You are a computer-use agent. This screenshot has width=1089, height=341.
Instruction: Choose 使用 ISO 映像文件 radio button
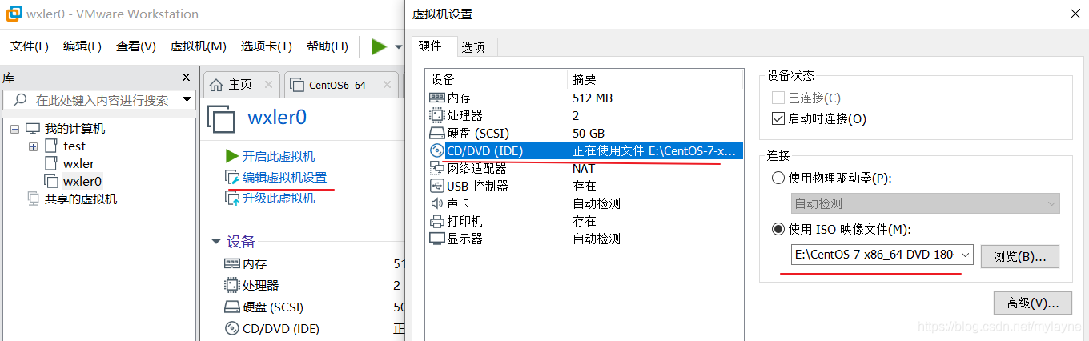pyautogui.click(x=778, y=230)
